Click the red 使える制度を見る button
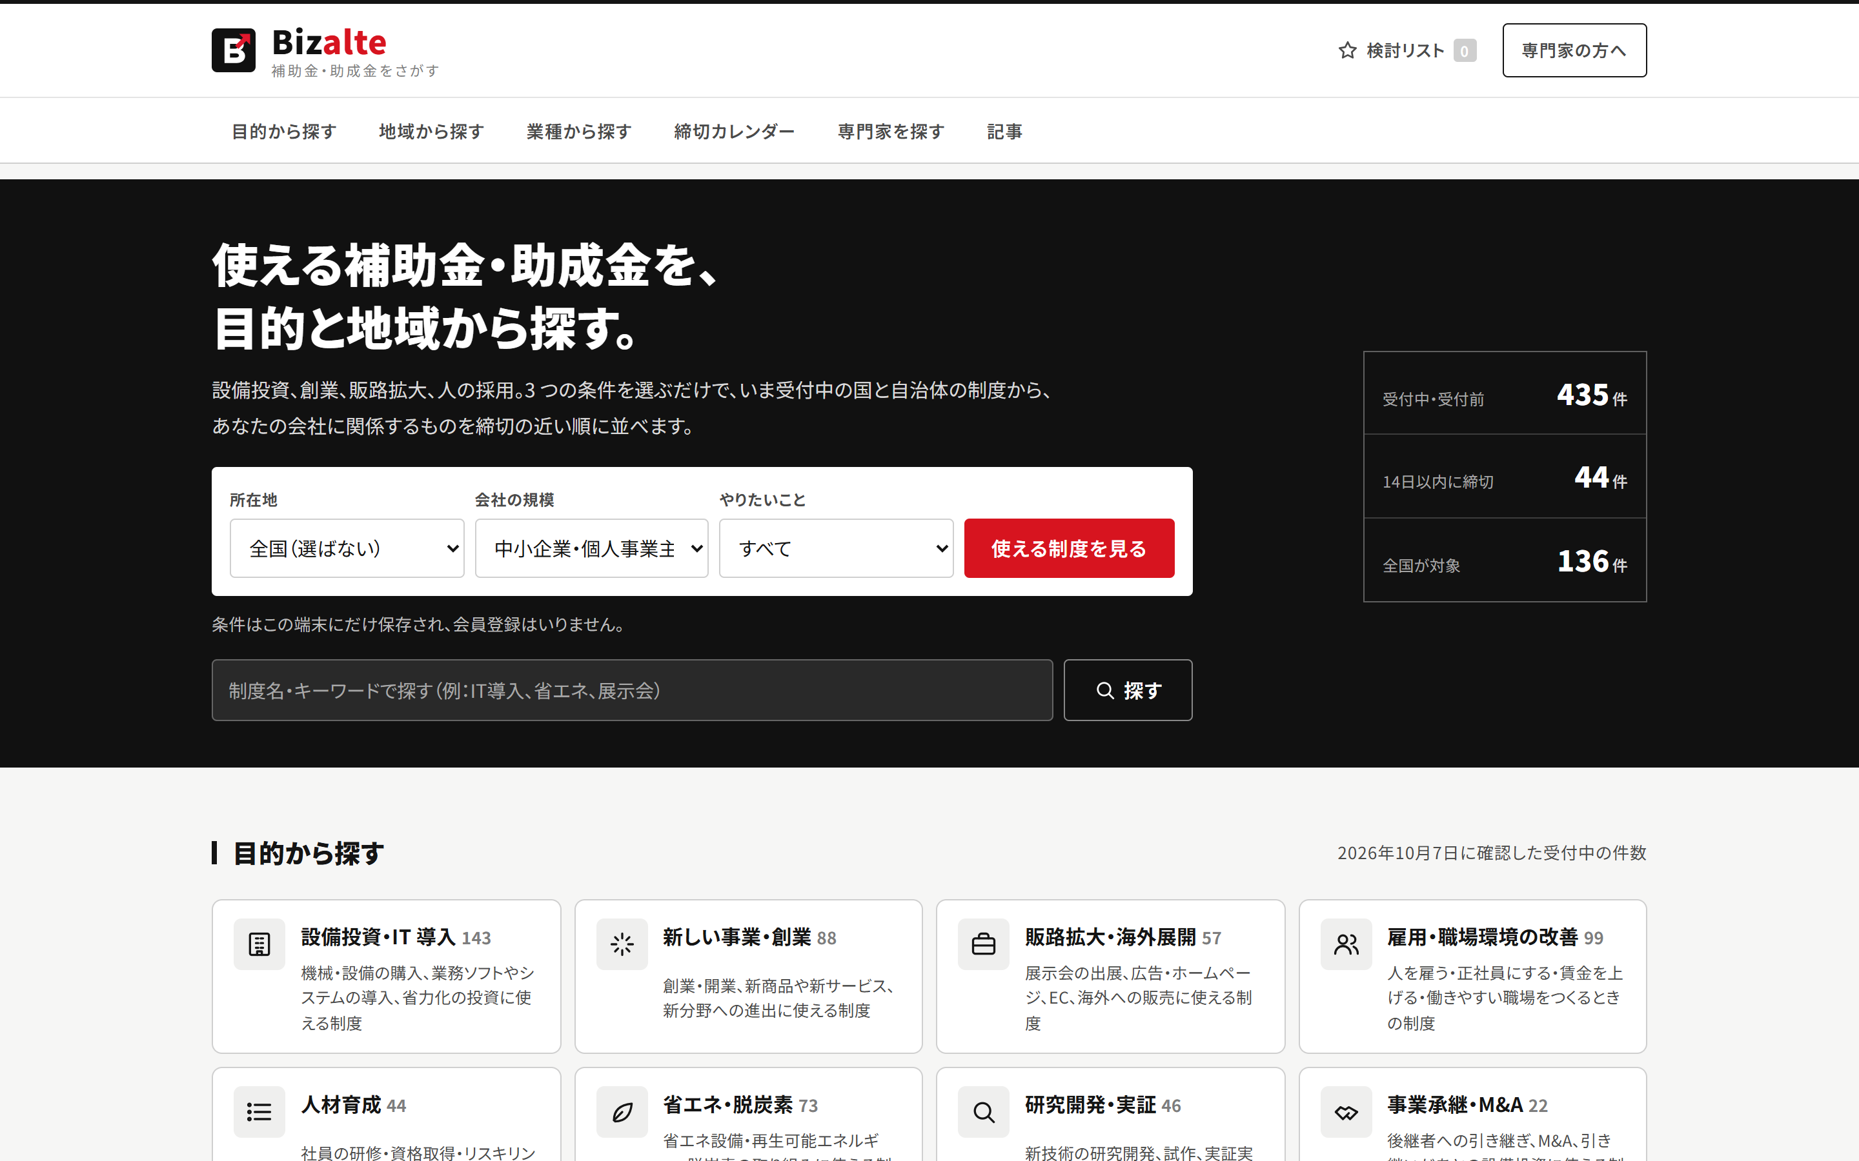The image size is (1859, 1161). 1068,548
